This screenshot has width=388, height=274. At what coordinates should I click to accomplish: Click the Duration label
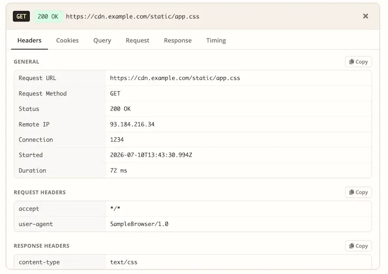32,170
